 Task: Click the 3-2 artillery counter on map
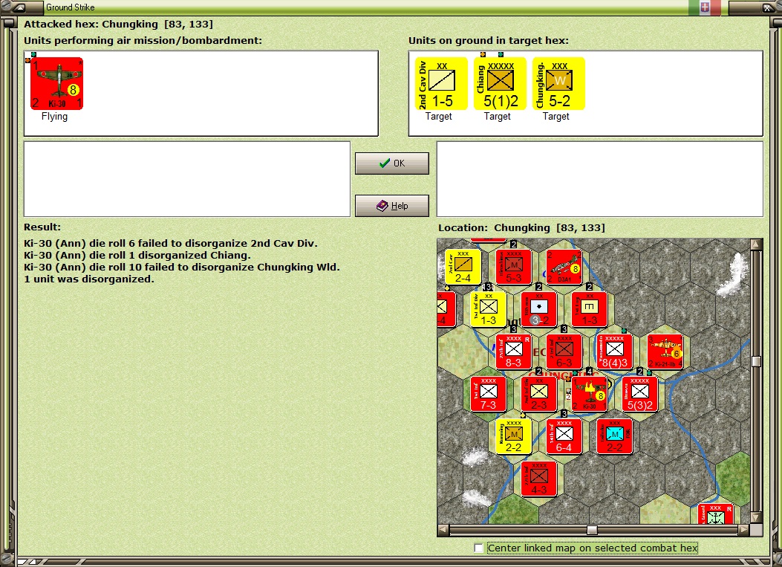point(538,309)
